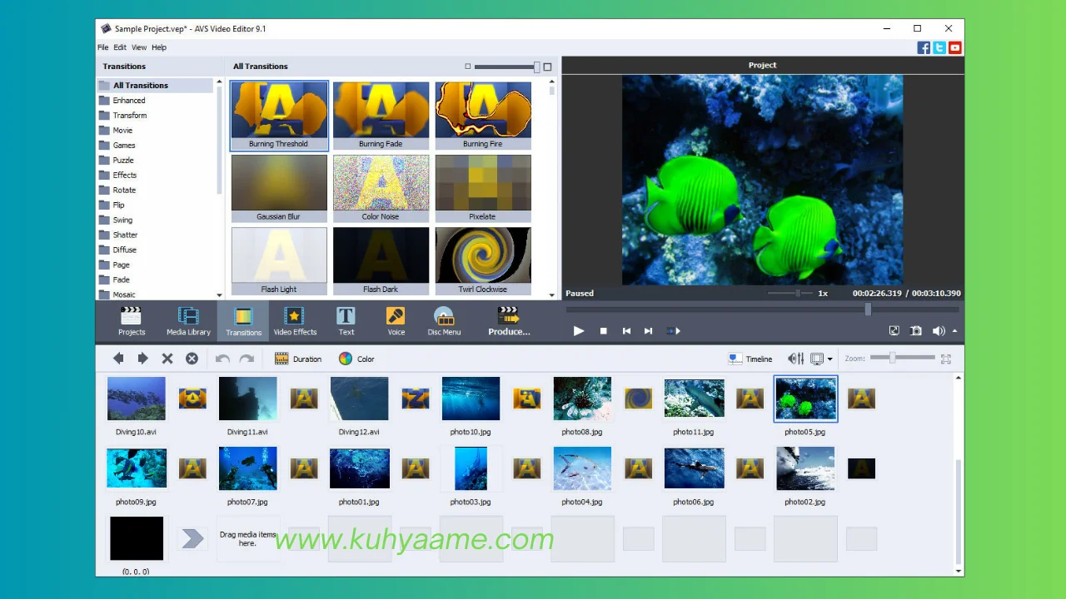1066x599 pixels.
Task: Open the Facebook link icon
Action: [924, 48]
